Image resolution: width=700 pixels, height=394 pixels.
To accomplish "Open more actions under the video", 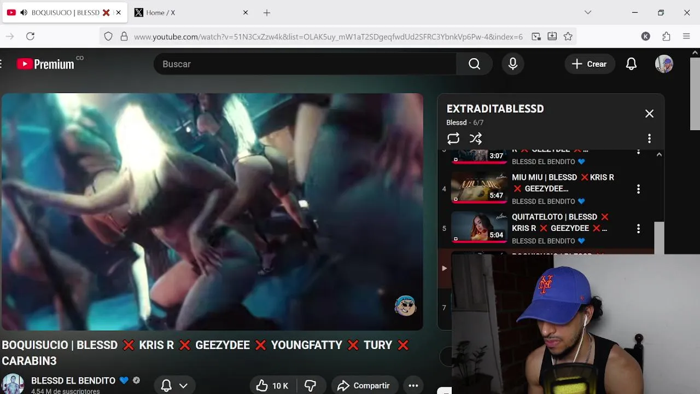I will click(x=413, y=386).
